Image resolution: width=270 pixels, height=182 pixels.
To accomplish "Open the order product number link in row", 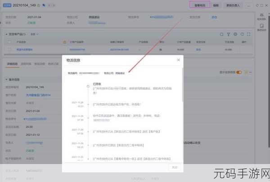I will [77, 49].
